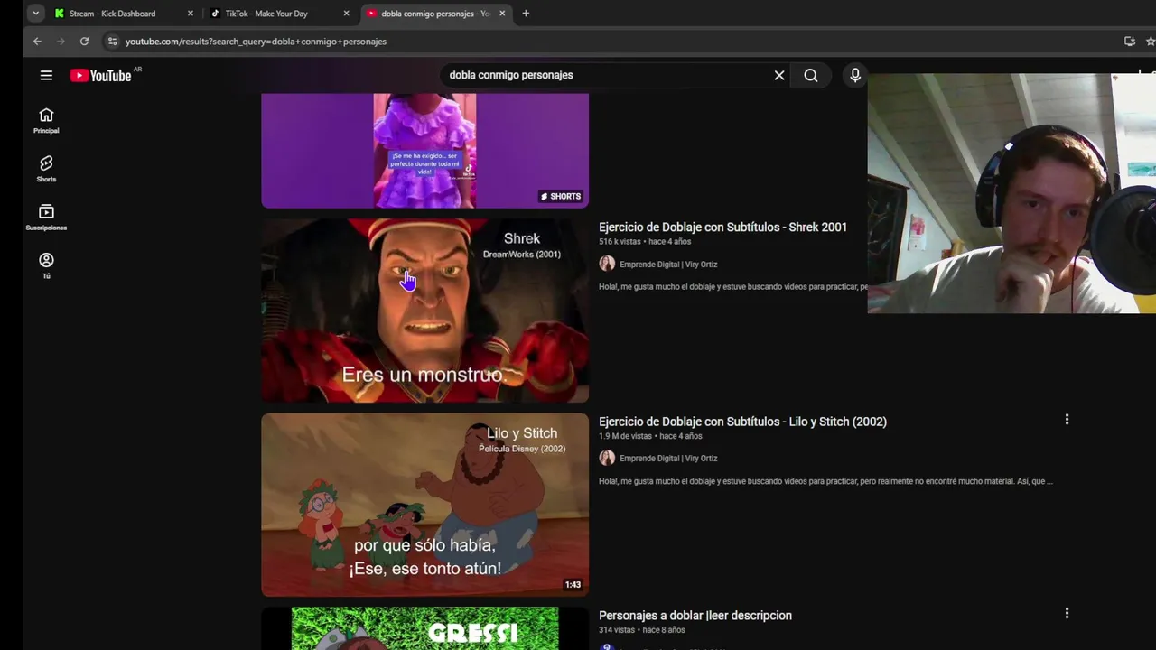
Task: Open Personajes a doblar |leer descripcion title
Action: 695,616
